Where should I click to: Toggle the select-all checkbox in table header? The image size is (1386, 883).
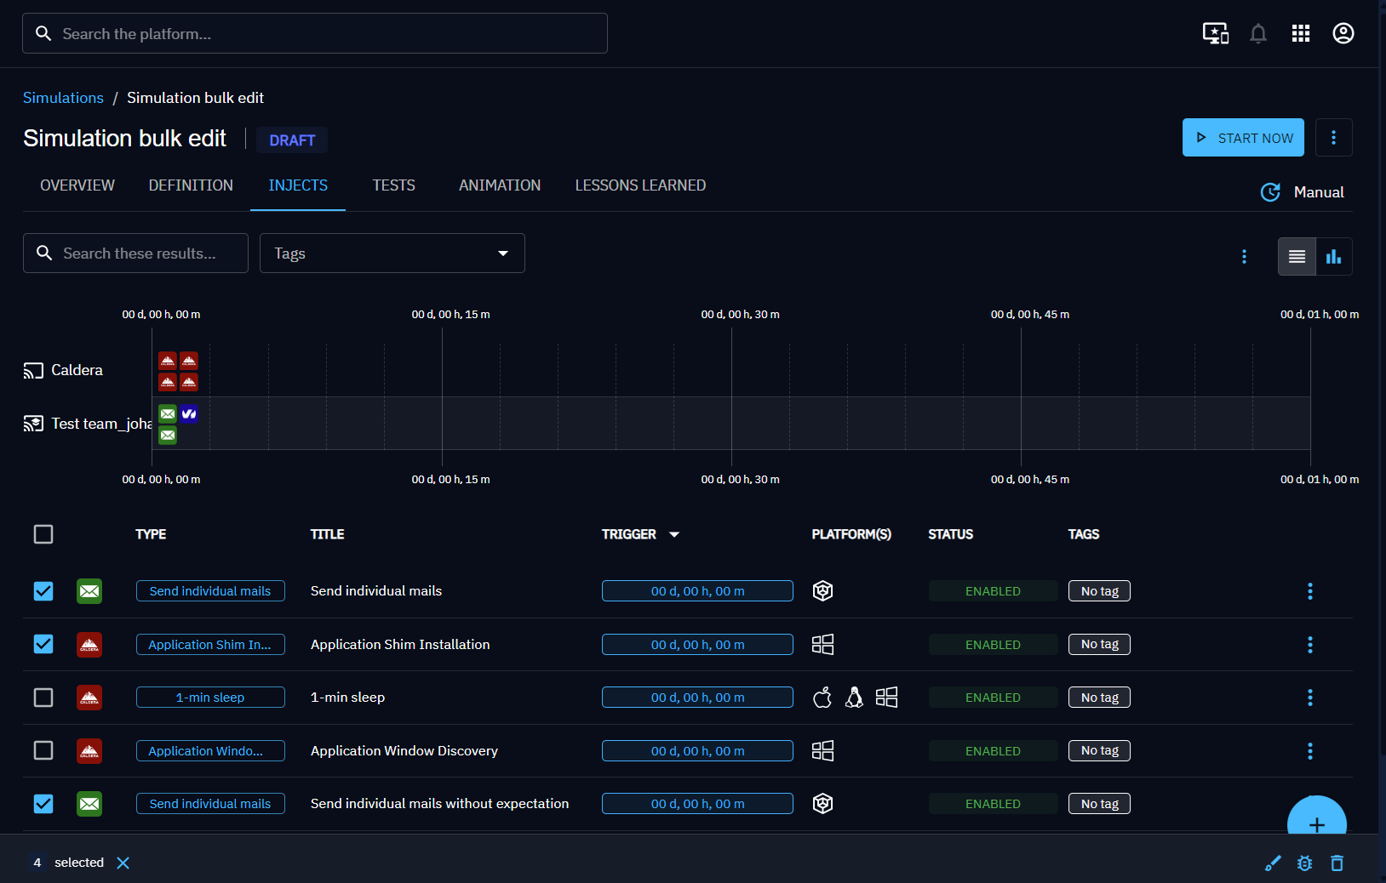pos(43,534)
